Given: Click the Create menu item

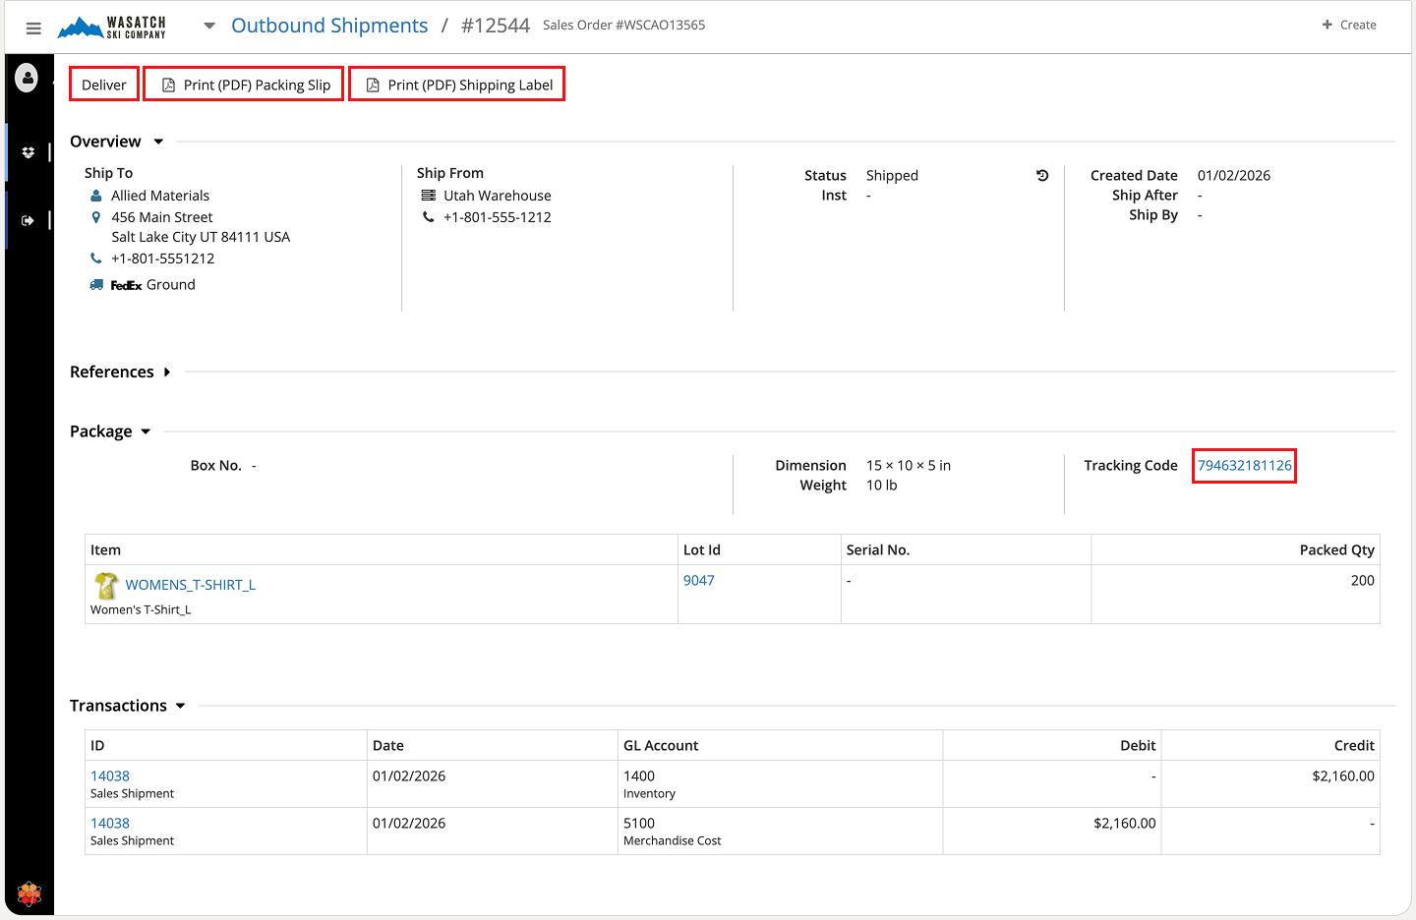Looking at the screenshot, I should click(x=1349, y=25).
